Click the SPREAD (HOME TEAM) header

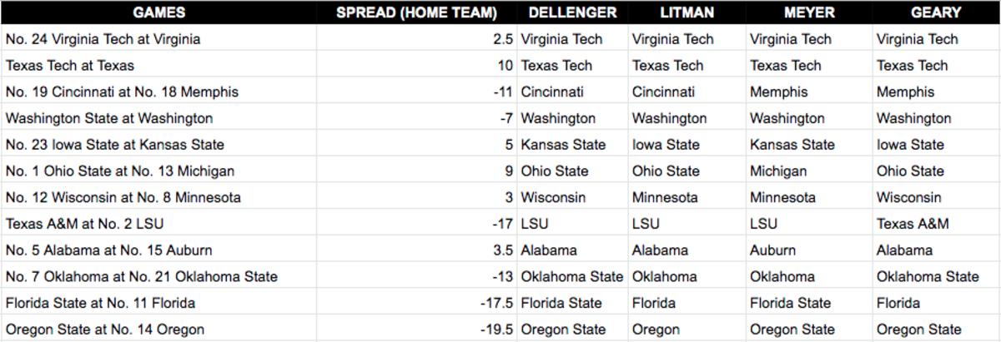[416, 12]
